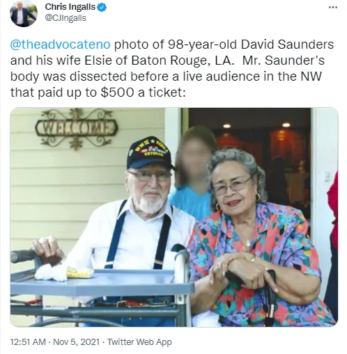Follow the @theadvocateno mention link
Viewport: 347px width, 354px height.
pyautogui.click(x=60, y=45)
